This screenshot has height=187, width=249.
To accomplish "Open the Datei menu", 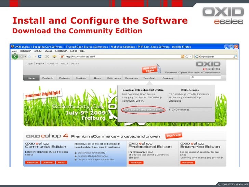I will pyautogui.click(x=14, y=51).
